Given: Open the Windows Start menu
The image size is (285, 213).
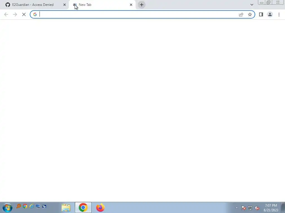Looking at the screenshot, I should coord(8,207).
